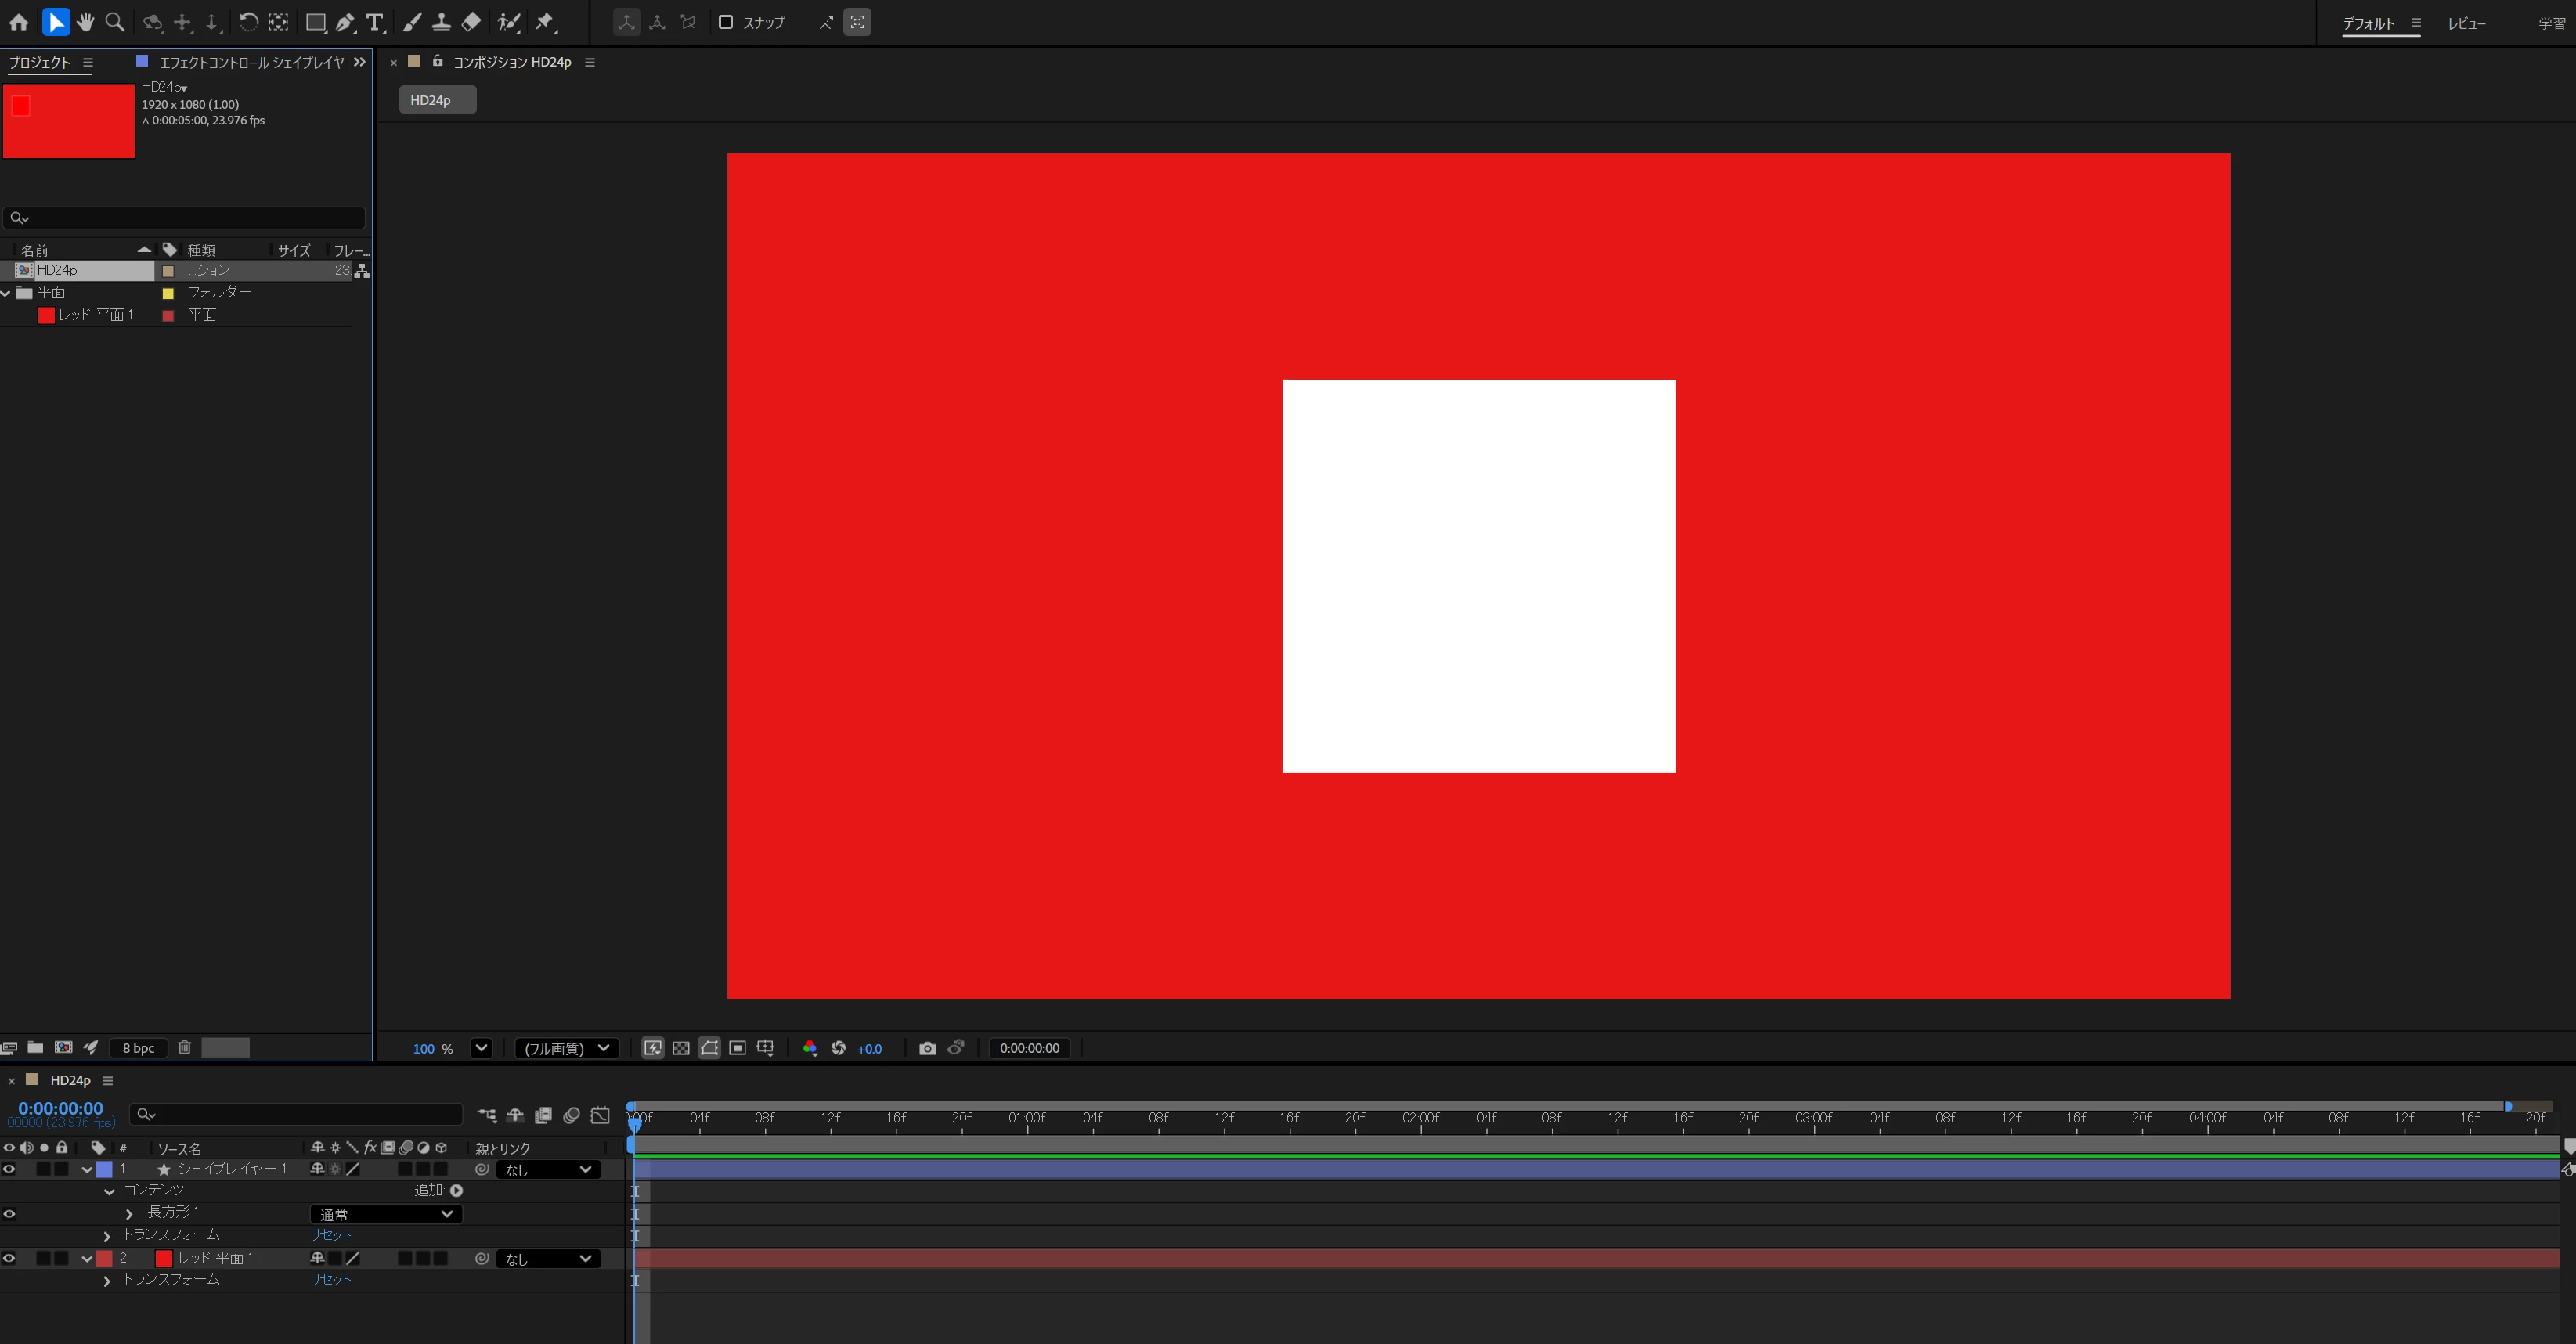Toggle Mask and Shape Path Visibility

tap(709, 1048)
